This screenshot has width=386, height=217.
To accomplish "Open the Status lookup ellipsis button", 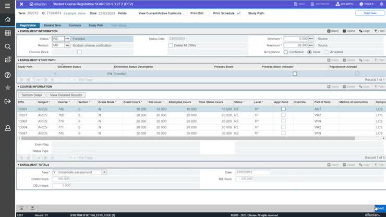I will 67,39.
